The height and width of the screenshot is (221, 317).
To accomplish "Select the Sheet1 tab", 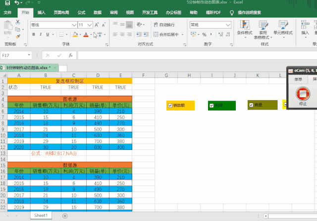I will point(41,216).
